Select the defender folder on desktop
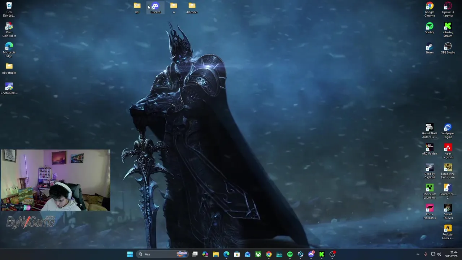Viewport: 462px width, 260px height. 192,8
